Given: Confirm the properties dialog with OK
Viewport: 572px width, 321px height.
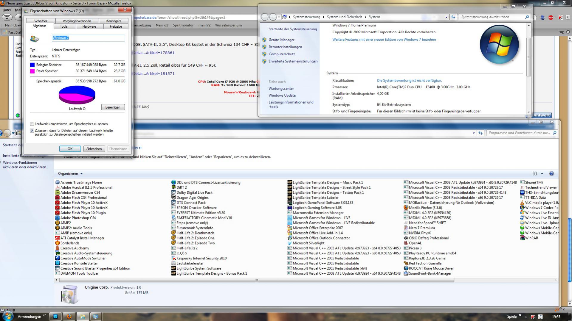Looking at the screenshot, I should 70,149.
